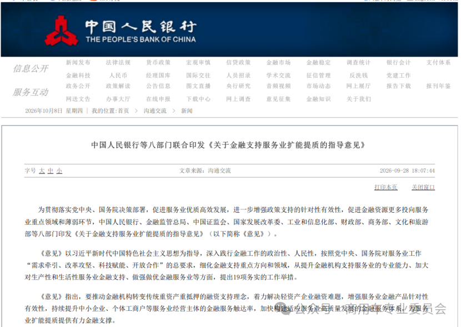Visit the 政策解读 page
This screenshot has width=461, height=327.
pyautogui.click(x=118, y=86)
